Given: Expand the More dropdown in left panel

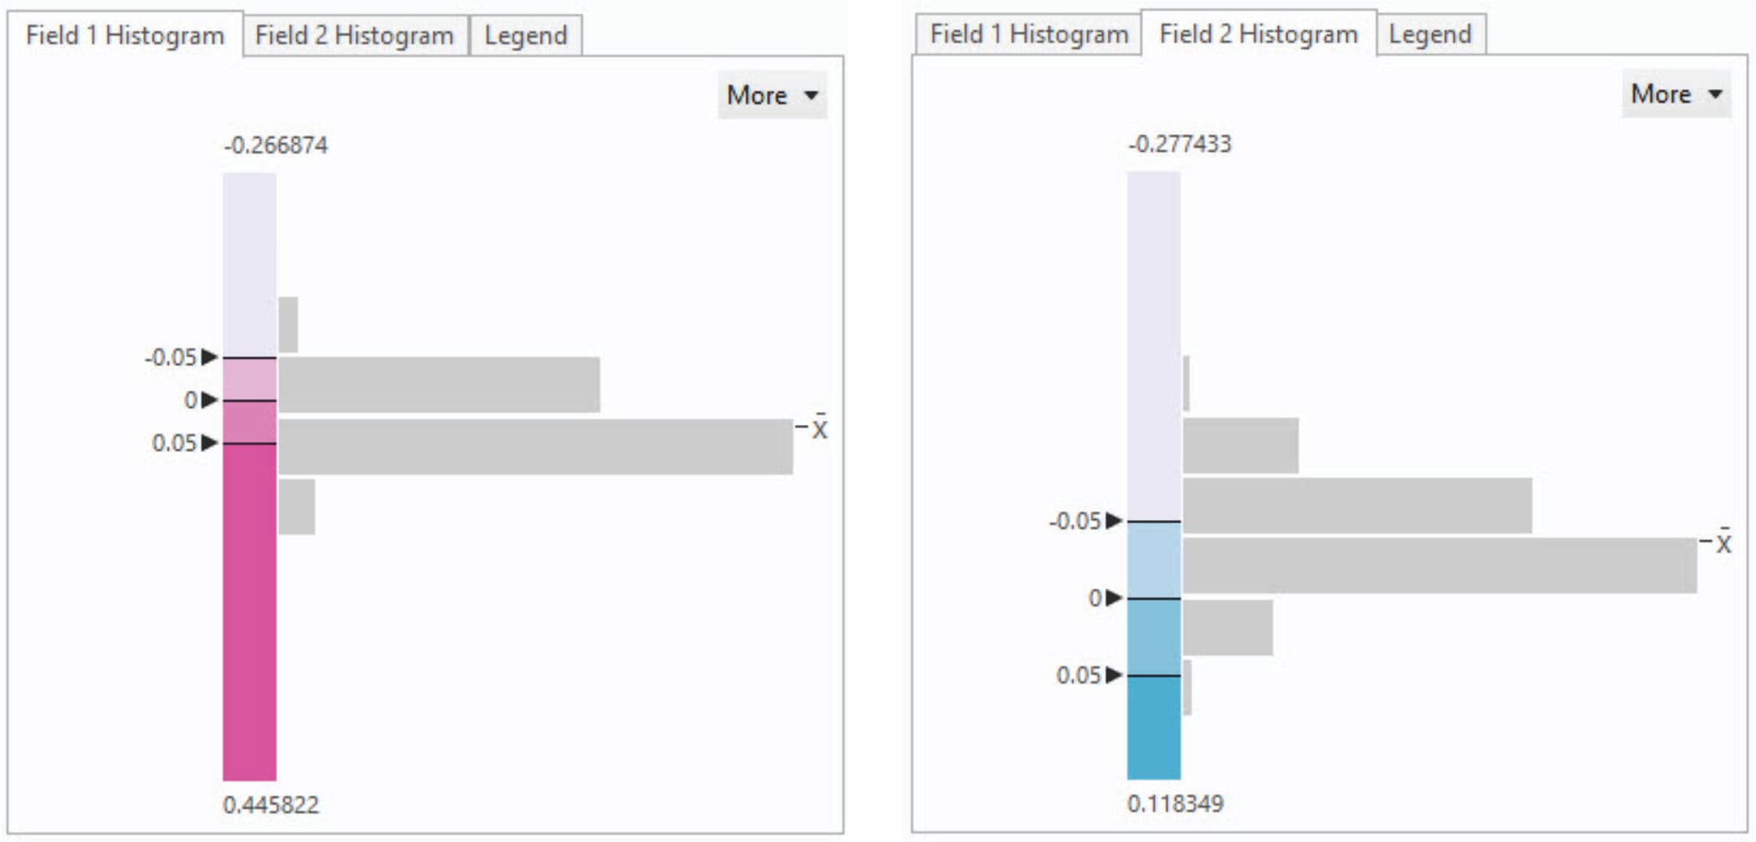Looking at the screenshot, I should 772,95.
